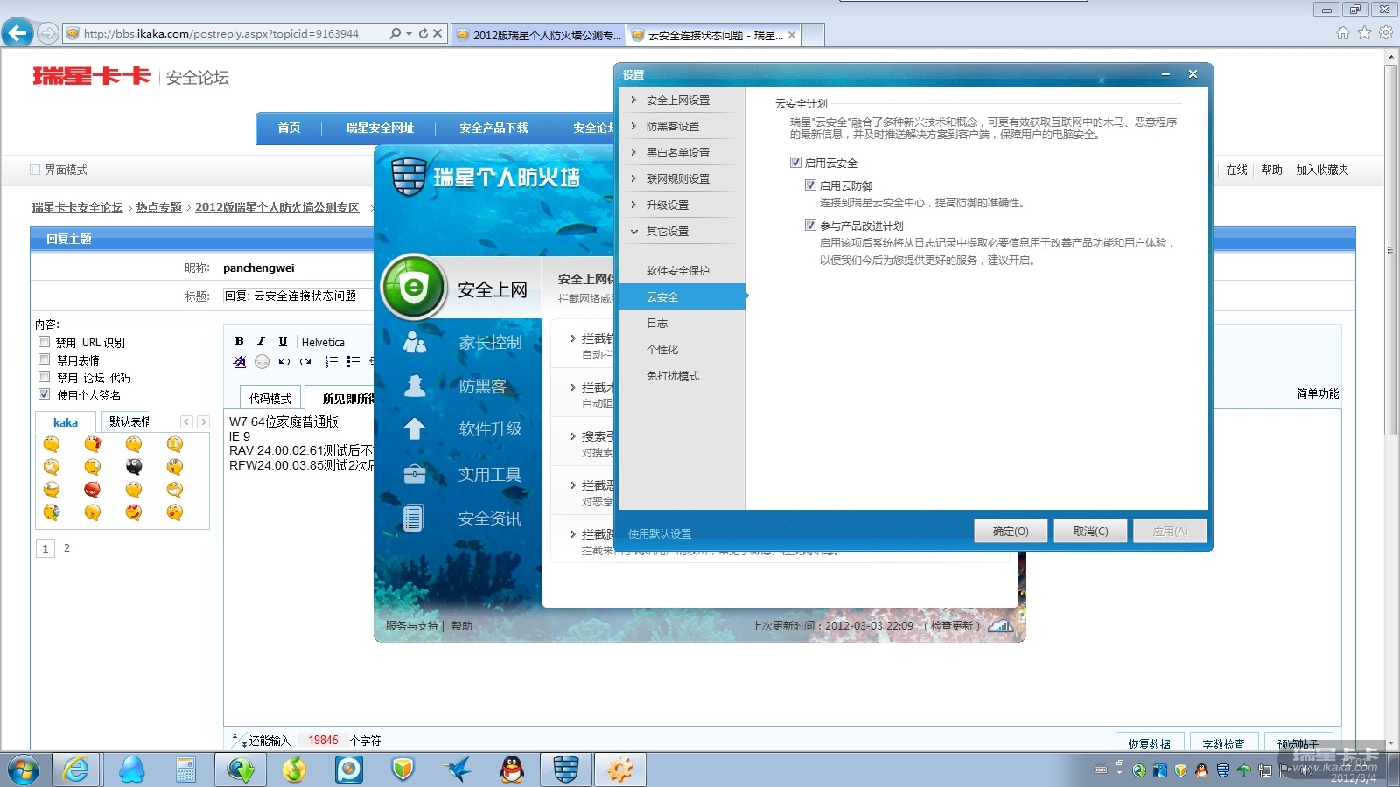Click the Underline formatting icon in post editor

click(x=283, y=341)
